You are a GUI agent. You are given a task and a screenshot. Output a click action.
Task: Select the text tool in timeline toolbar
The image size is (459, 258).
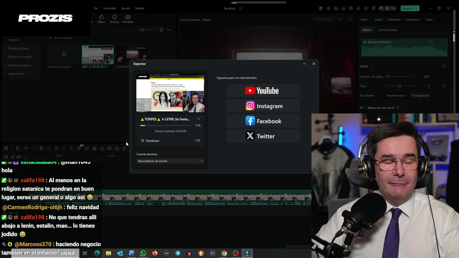[x=71, y=148]
